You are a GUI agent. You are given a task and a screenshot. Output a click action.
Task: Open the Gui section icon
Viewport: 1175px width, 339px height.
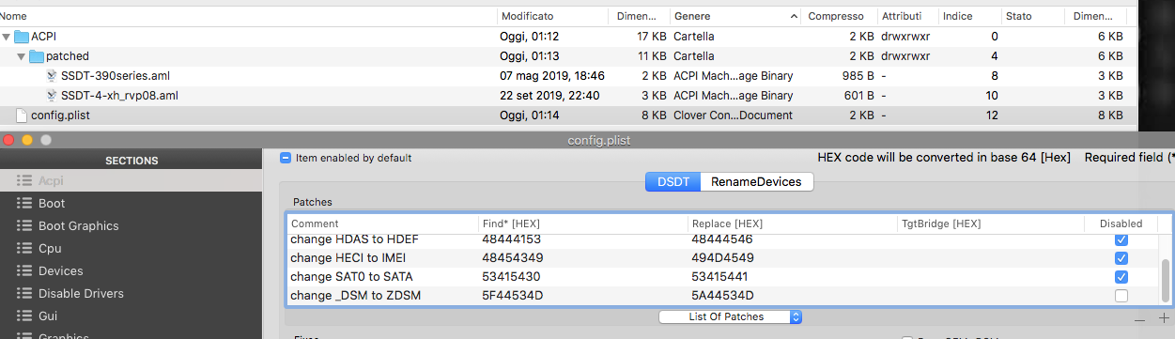tap(25, 316)
